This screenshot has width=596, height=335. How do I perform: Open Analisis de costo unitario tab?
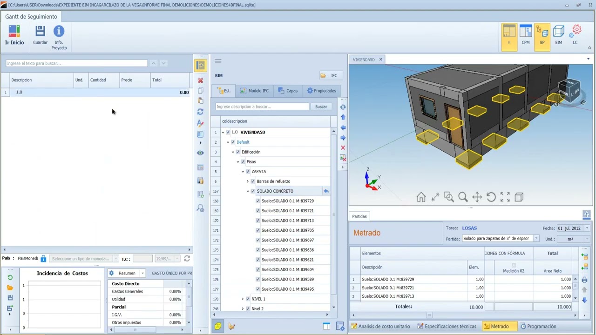click(381, 327)
